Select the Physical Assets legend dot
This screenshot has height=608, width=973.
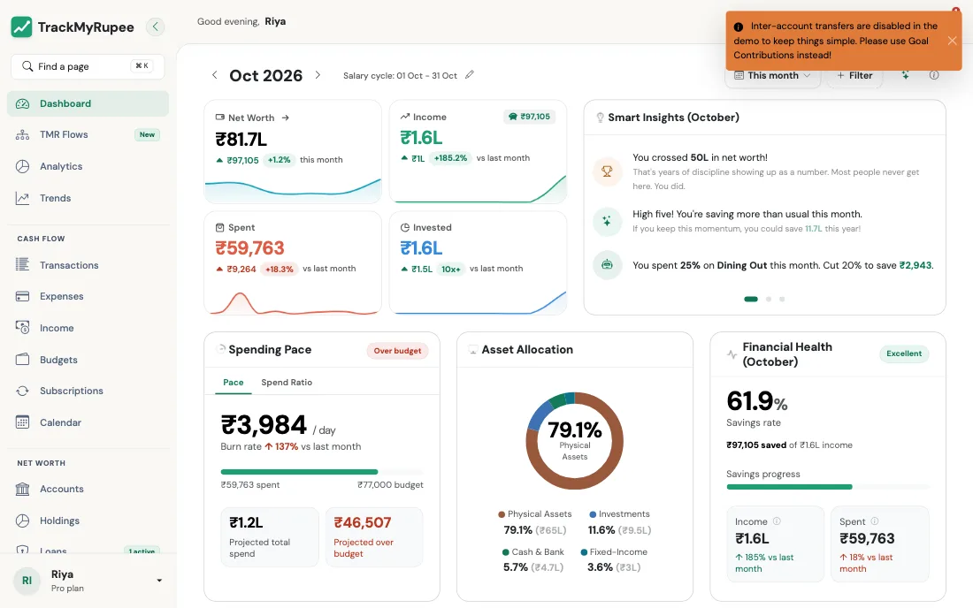click(x=502, y=514)
